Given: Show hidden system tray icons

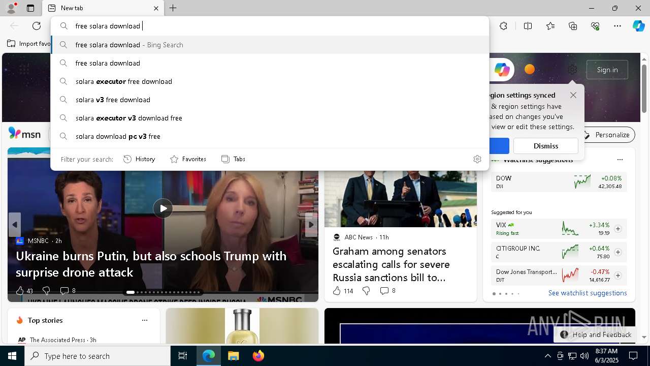Looking at the screenshot, I should coord(547,356).
